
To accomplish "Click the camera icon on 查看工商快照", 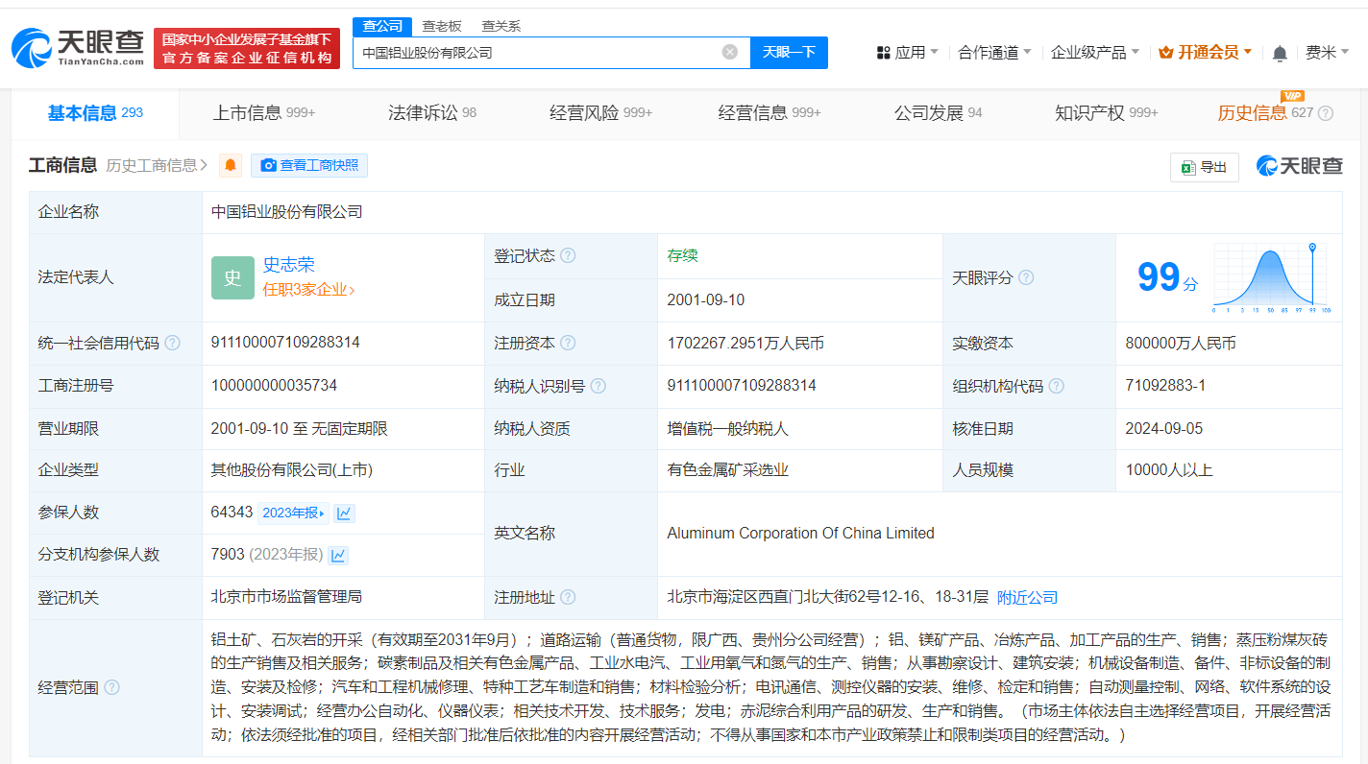I will pyautogui.click(x=269, y=165).
